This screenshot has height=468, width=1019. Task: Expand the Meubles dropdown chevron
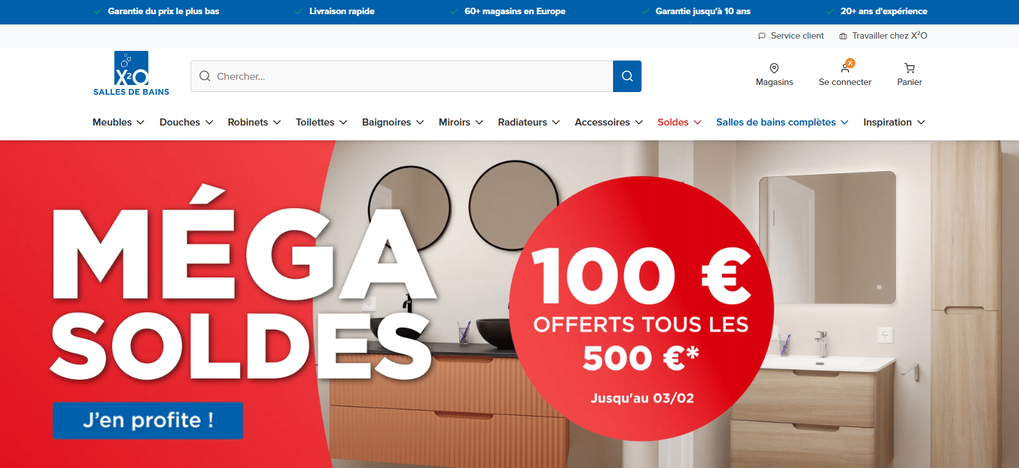click(x=140, y=122)
